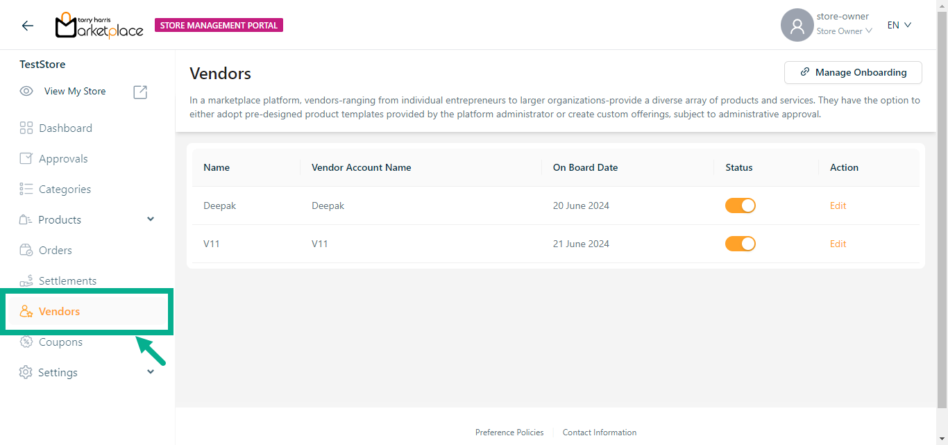Open the Store Owner role dropdown
948x445 pixels.
click(844, 31)
